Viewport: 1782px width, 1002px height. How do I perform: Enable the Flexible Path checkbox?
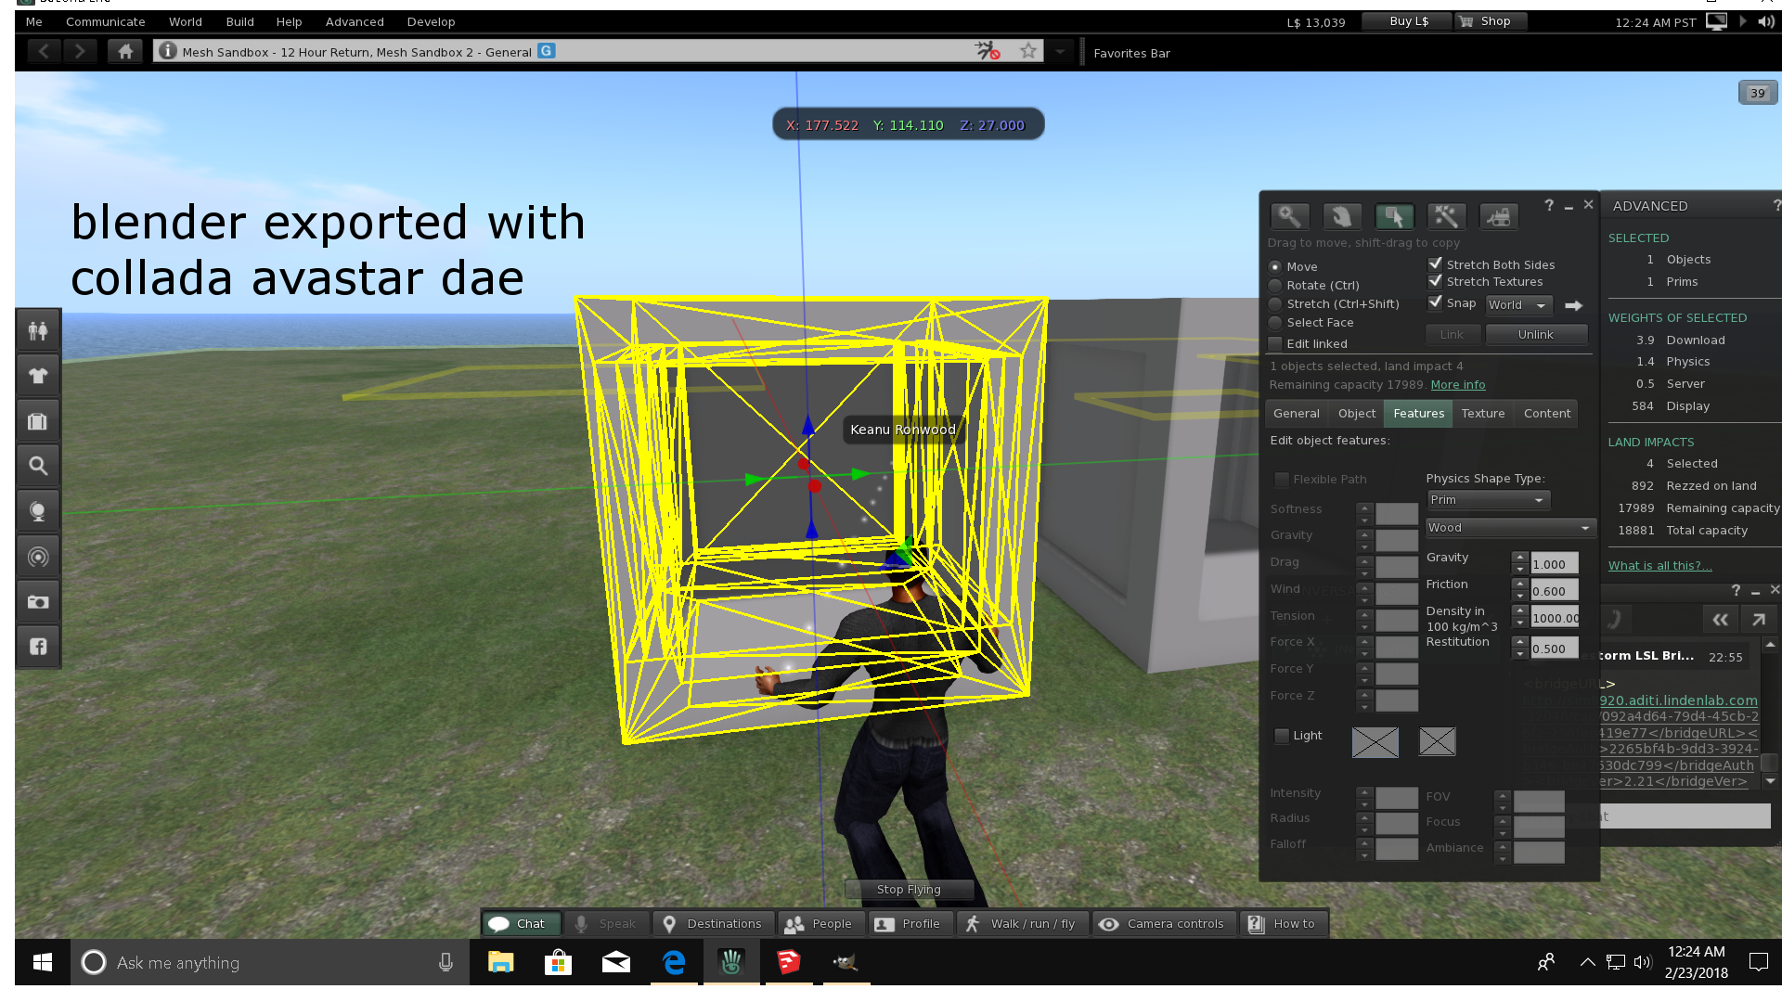[1282, 479]
